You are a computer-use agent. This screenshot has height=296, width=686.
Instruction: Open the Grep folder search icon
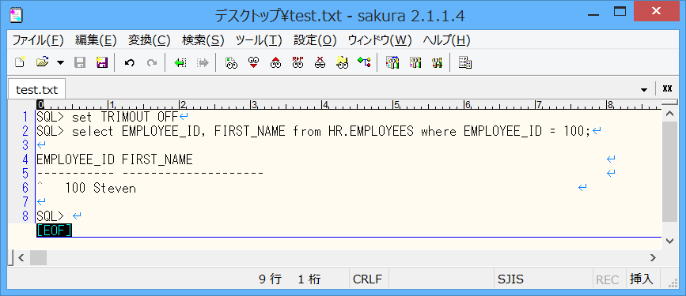[x=343, y=62]
